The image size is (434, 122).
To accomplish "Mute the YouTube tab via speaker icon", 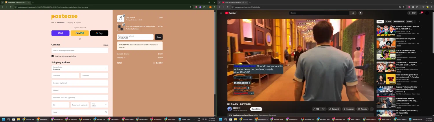I will [243, 2].
